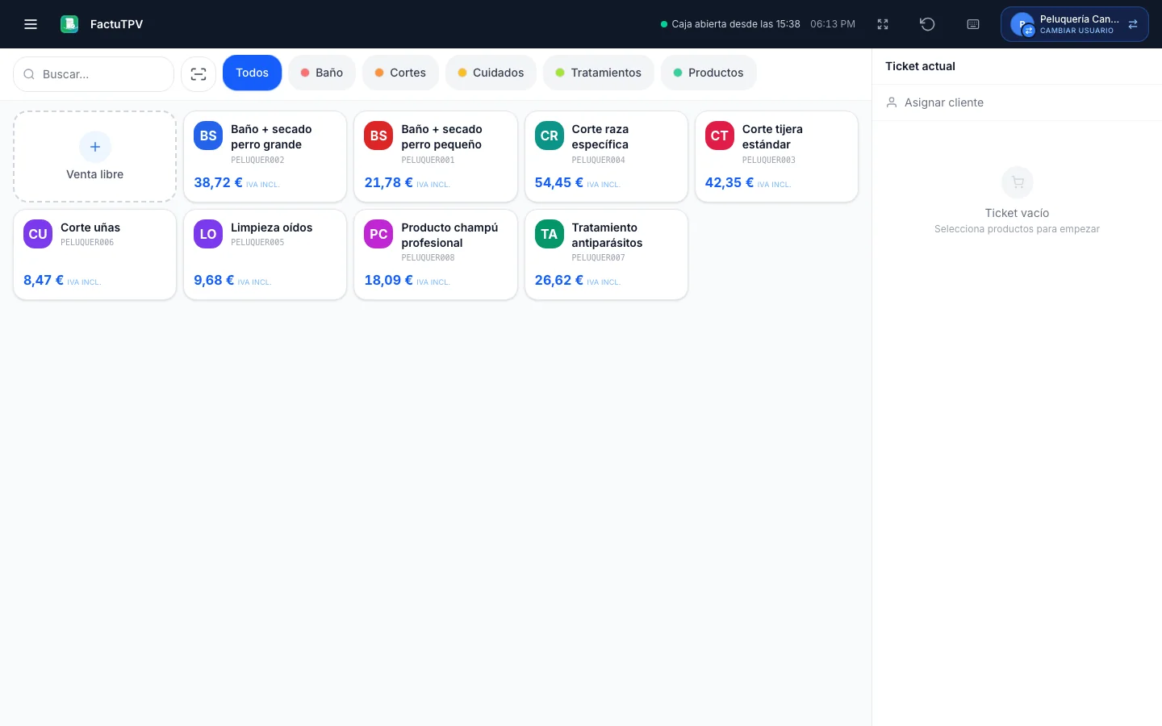Screen dimensions: 1162x726
Task: Click the LO avatar icon
Action: [x=208, y=234]
